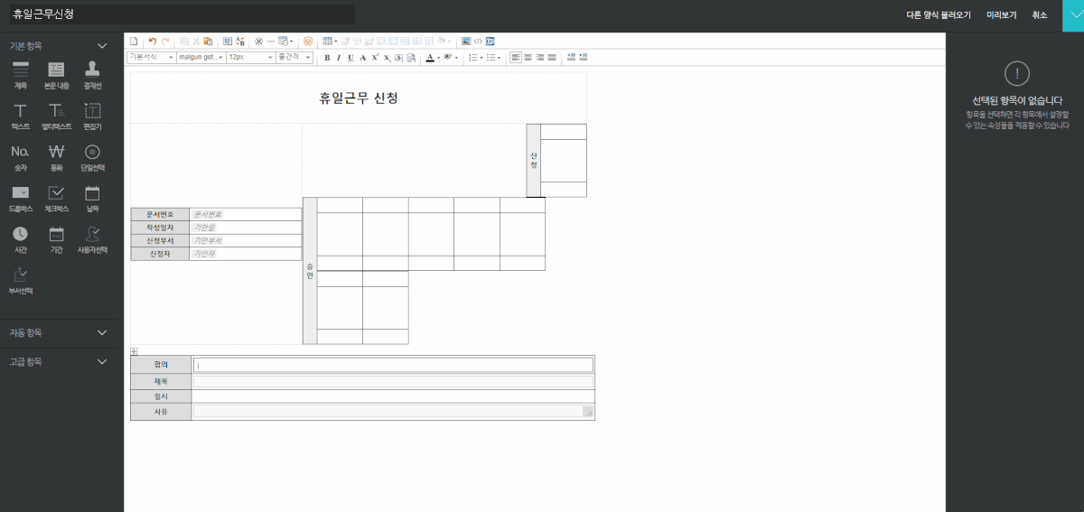Click the 합의 input field in form
The width and height of the screenshot is (1084, 512).
pyautogui.click(x=393, y=365)
